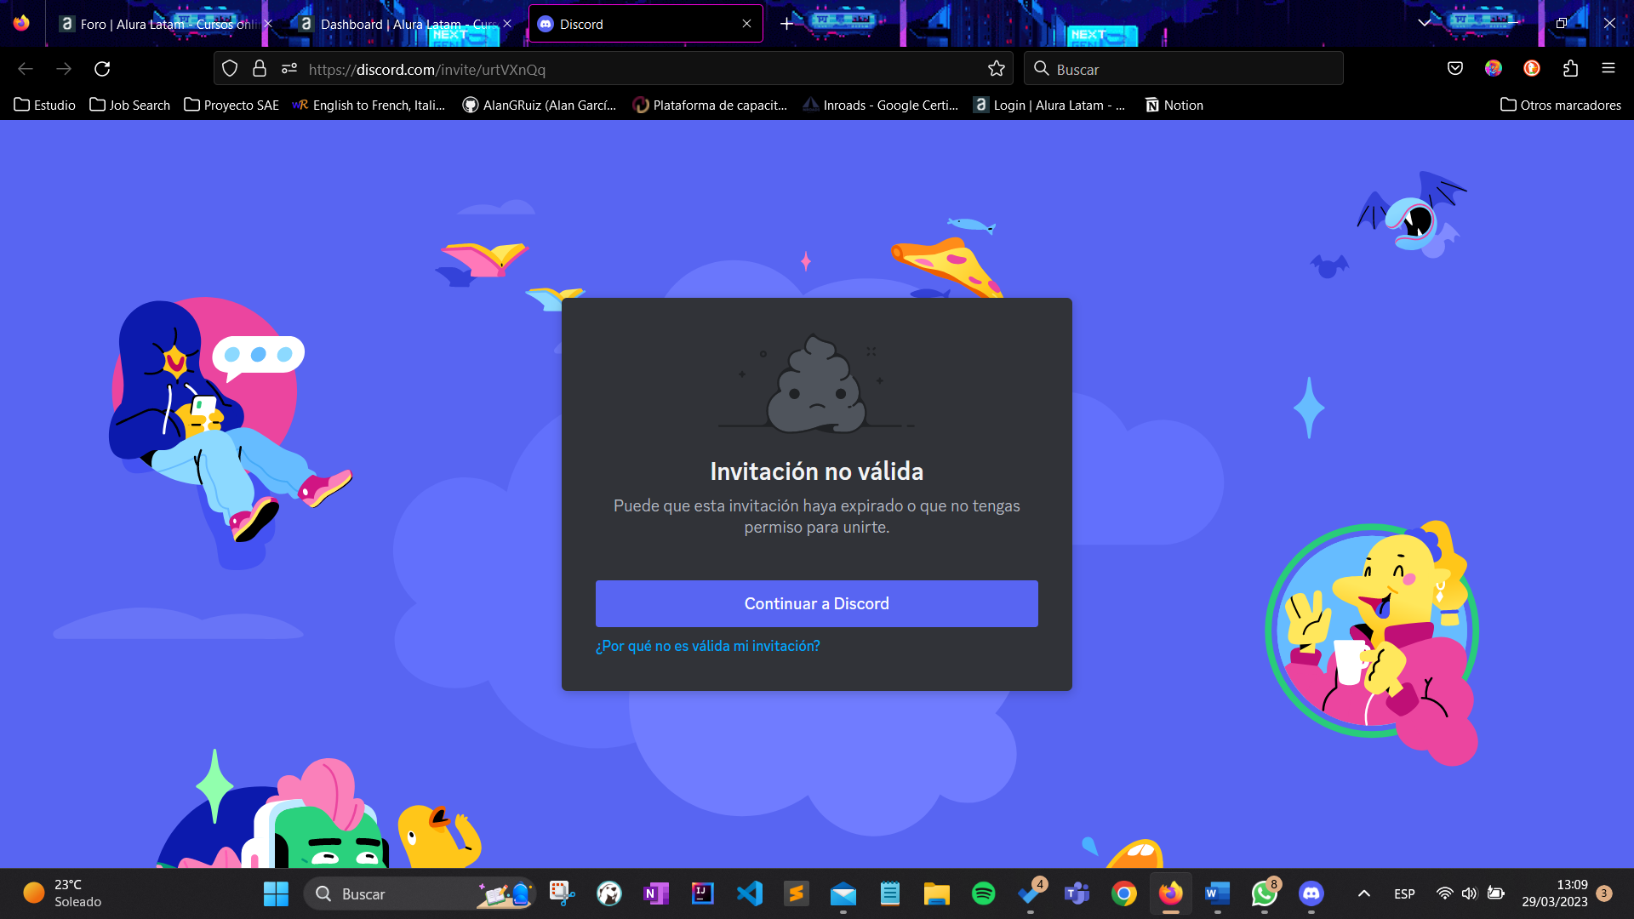Open the English to French bookmark
The width and height of the screenshot is (1634, 919).
coord(369,105)
